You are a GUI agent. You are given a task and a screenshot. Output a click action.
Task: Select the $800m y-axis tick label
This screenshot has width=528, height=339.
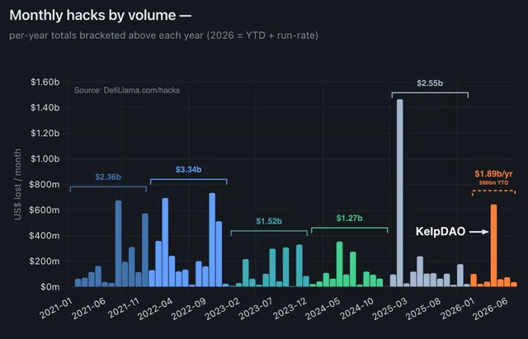[x=45, y=185]
